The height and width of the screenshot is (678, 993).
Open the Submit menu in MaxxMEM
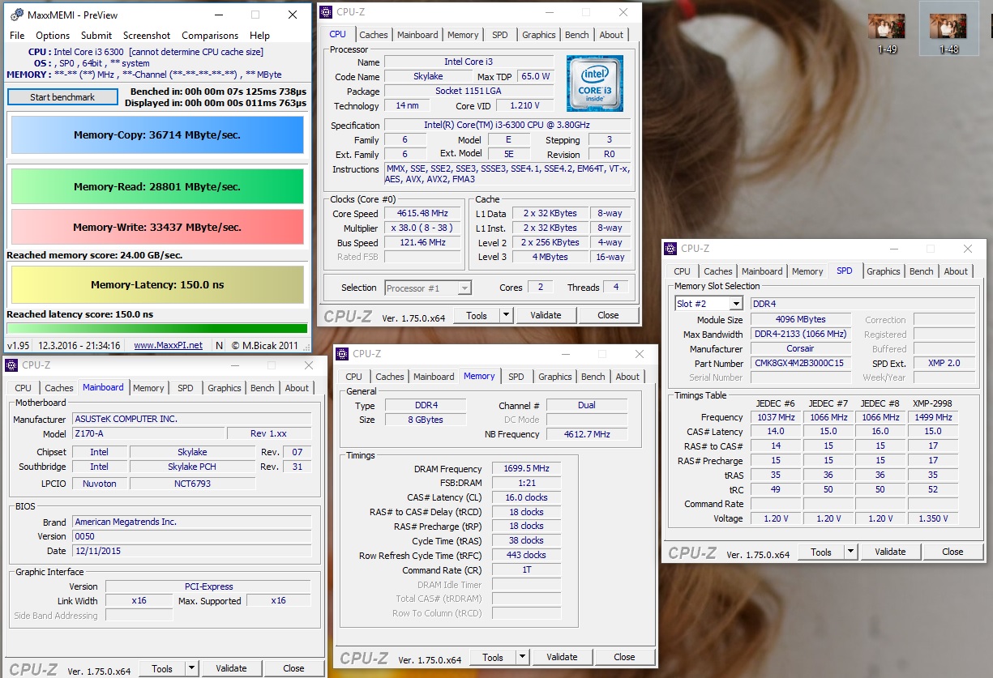click(96, 36)
